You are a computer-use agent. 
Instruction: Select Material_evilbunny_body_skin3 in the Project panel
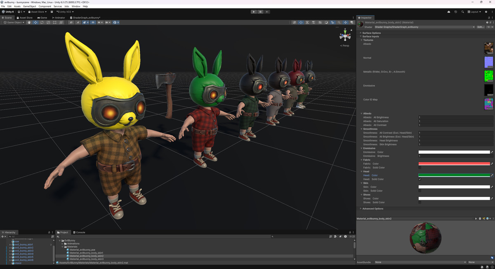pos(86,259)
